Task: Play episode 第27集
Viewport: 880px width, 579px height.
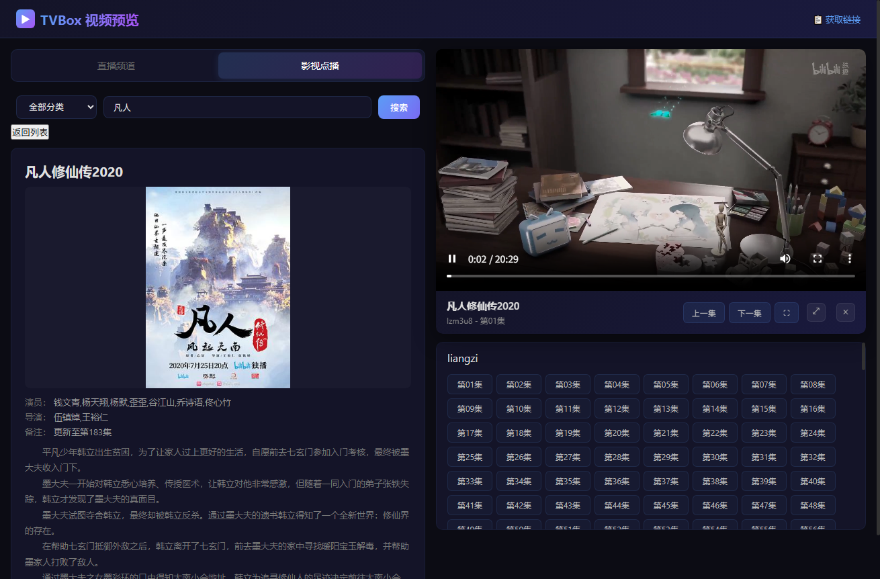Action: (568, 457)
